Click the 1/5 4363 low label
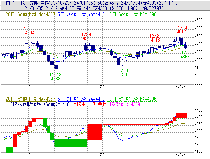Image resolution: width=210 pixels, height=159 pixels. (x=185, y=55)
